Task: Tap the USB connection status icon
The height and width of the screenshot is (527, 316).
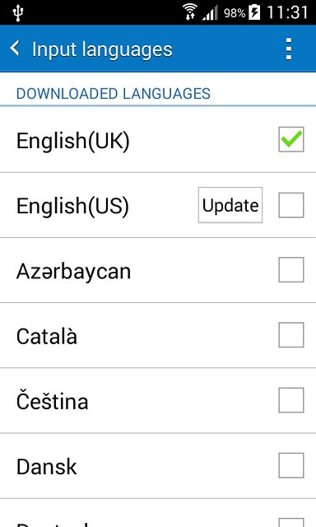Action: coord(18,13)
